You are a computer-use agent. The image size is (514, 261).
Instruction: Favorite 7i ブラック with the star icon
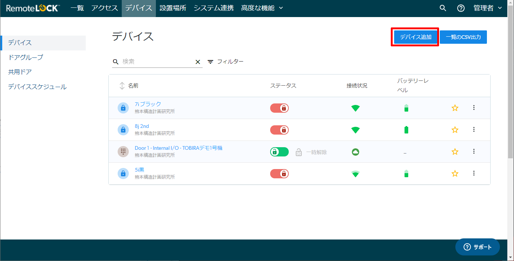(455, 108)
